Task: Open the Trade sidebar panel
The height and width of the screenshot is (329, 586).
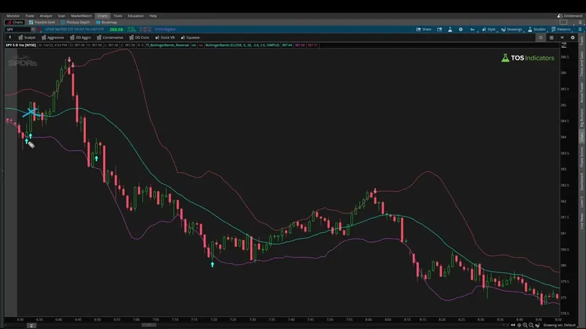Action: [582, 41]
